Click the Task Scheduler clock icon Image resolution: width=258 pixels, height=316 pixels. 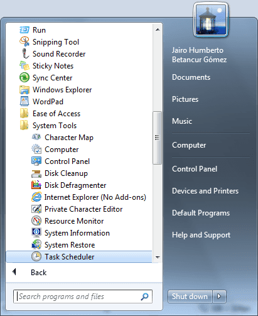[36, 256]
